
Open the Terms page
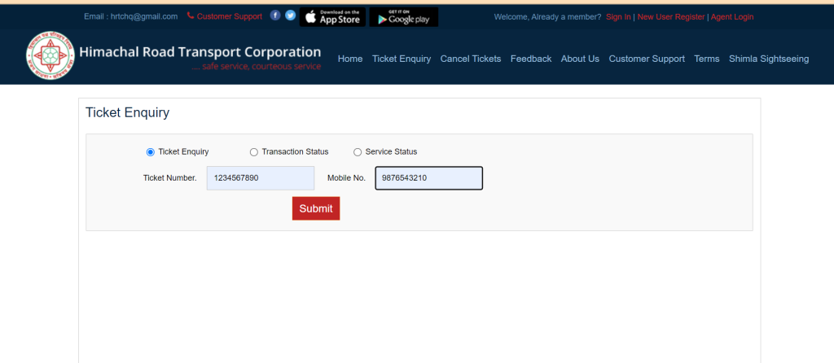(x=707, y=59)
